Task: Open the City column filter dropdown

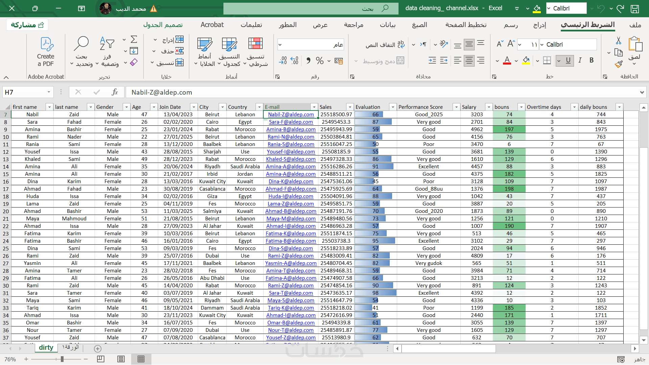Action: tap(222, 107)
